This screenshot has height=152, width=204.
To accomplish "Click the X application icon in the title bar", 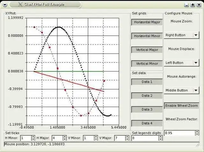I will [x=20, y=4].
